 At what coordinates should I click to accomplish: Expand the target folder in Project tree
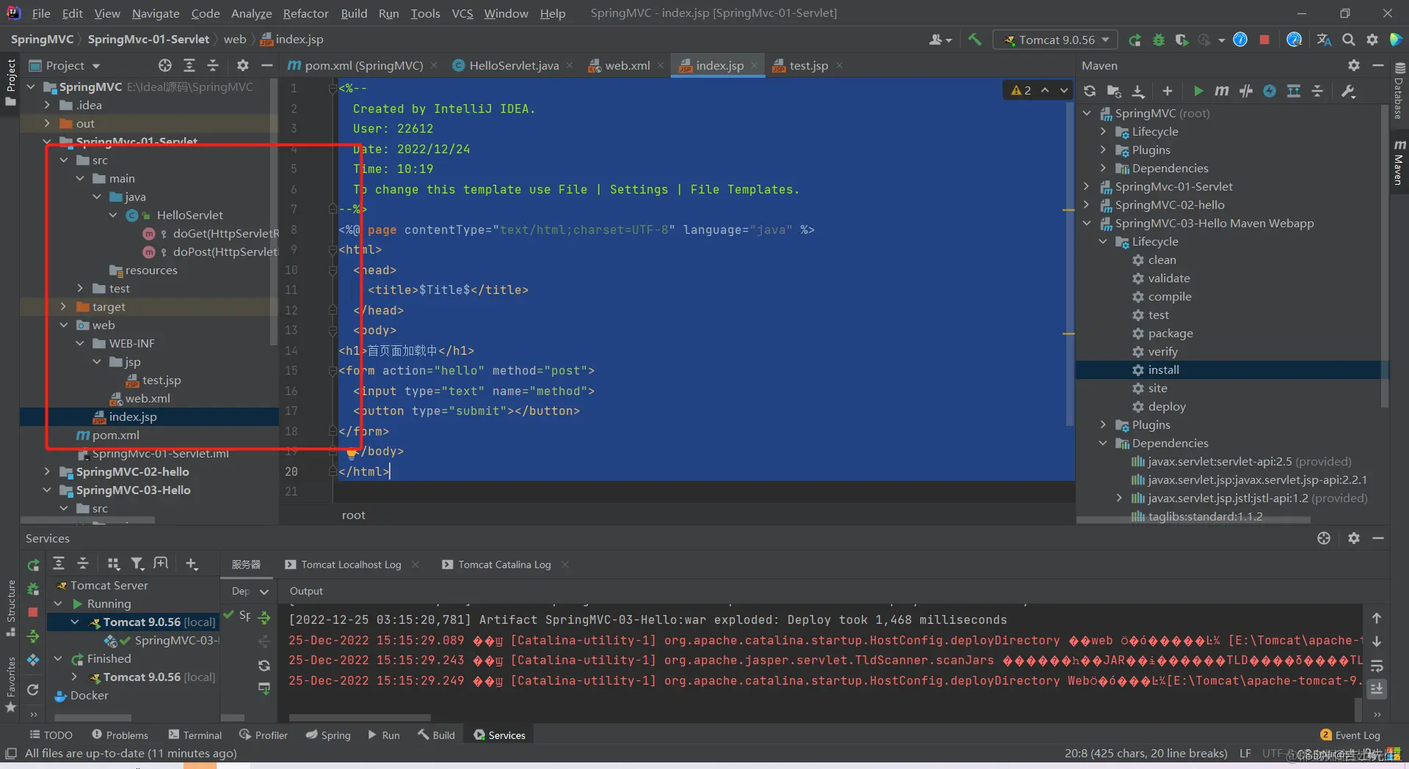(63, 306)
